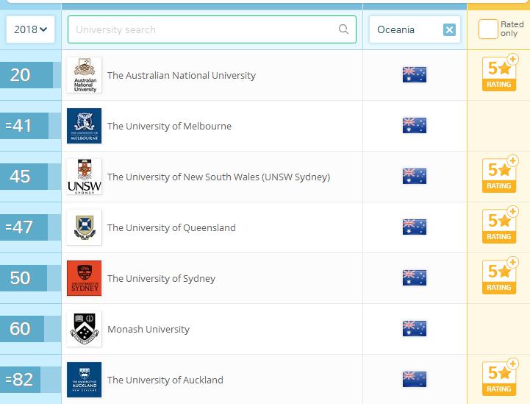Click the flag in the University of Sydney row

(x=415, y=278)
